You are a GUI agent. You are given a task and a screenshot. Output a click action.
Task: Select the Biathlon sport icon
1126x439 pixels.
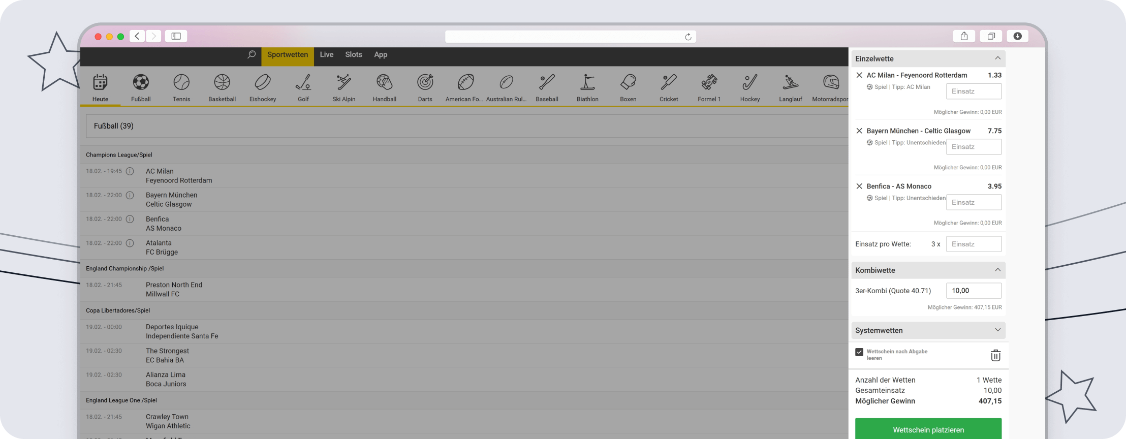(x=588, y=82)
